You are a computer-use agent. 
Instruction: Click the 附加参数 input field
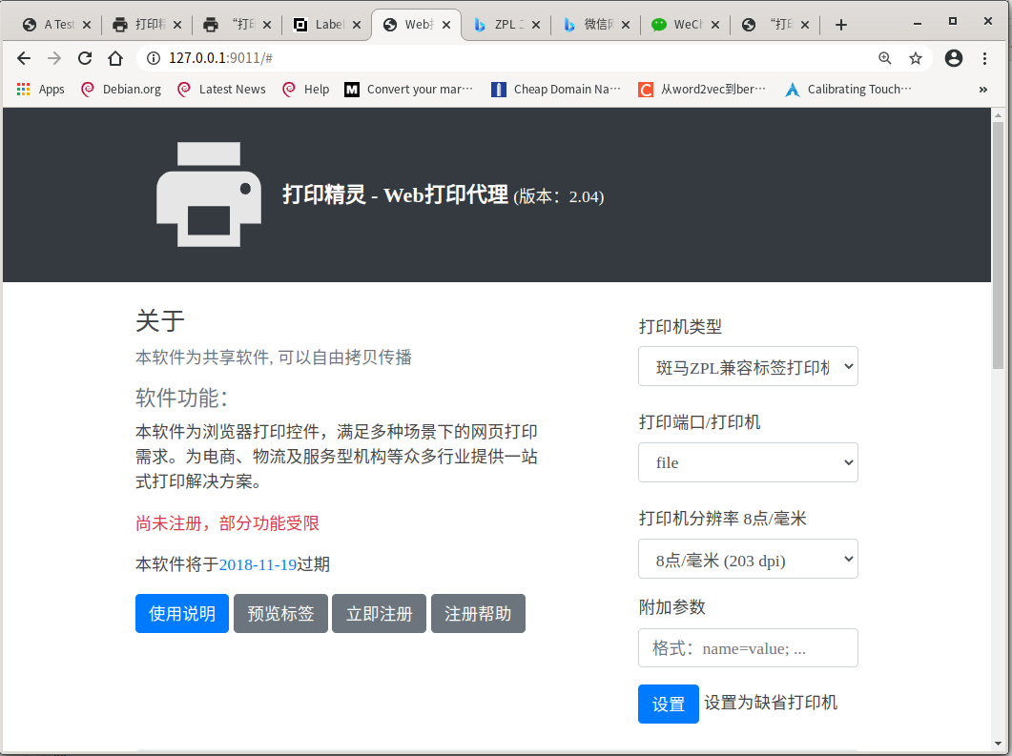[x=748, y=648]
